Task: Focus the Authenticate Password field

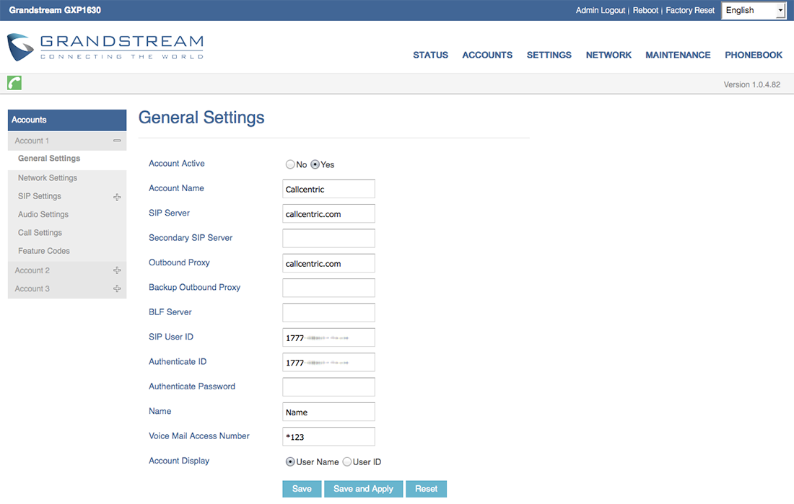Action: click(328, 387)
